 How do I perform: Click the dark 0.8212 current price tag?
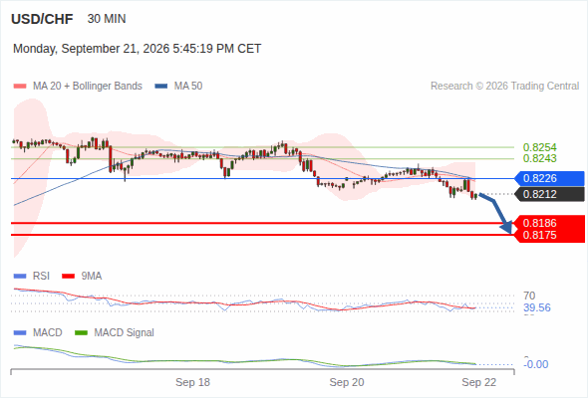(x=549, y=194)
